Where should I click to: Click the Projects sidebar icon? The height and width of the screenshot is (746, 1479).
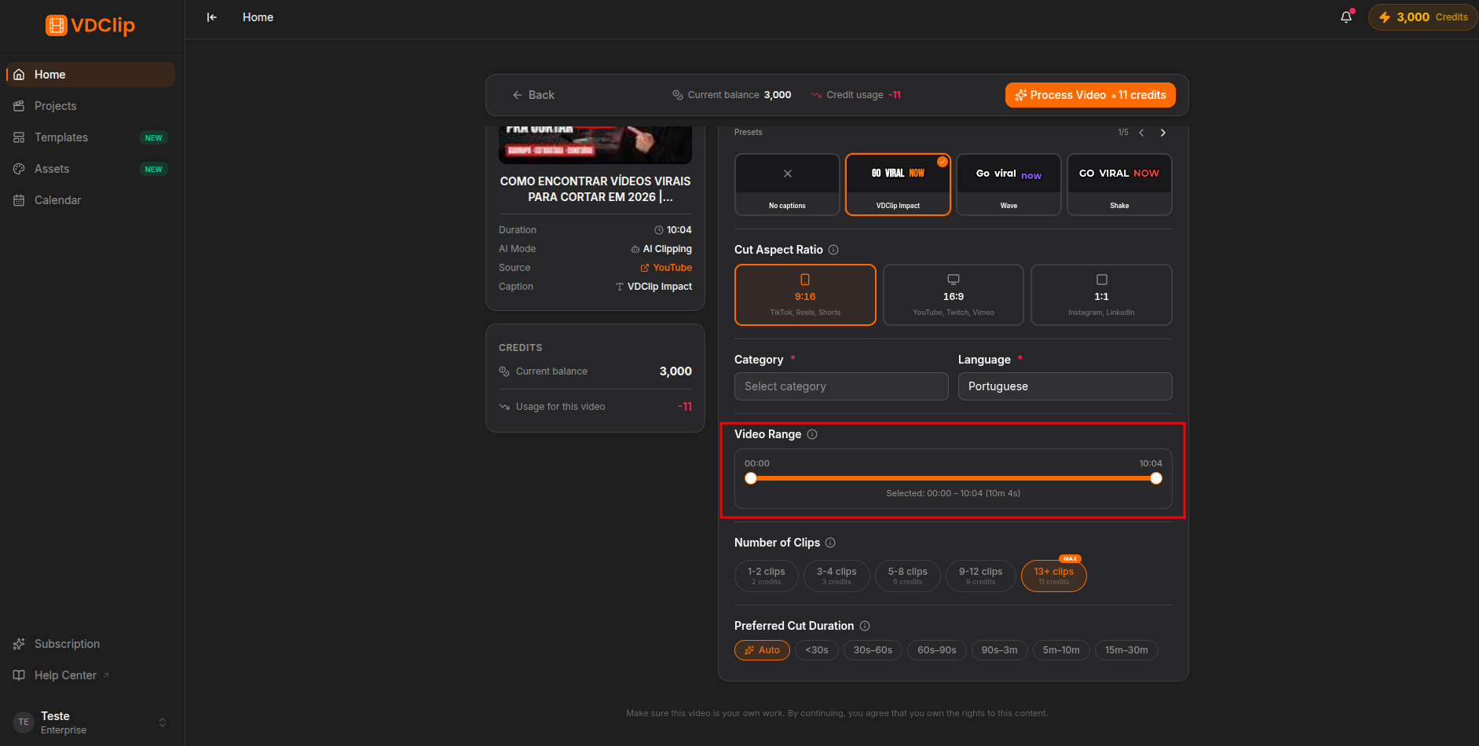[x=19, y=106]
